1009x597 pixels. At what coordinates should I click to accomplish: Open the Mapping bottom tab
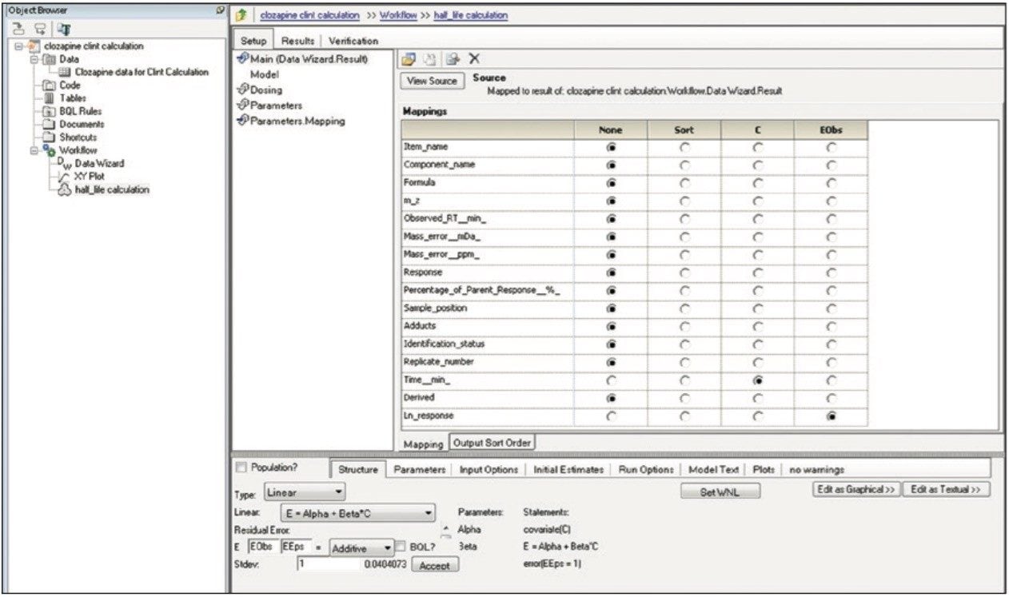tap(423, 444)
